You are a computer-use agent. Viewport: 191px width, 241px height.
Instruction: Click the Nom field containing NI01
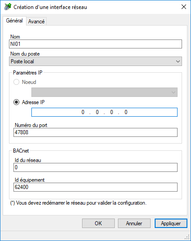(x=95, y=44)
